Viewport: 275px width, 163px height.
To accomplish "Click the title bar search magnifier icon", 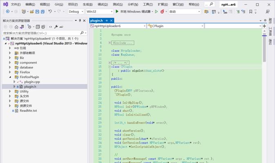I will pyautogui.click(x=211, y=4).
